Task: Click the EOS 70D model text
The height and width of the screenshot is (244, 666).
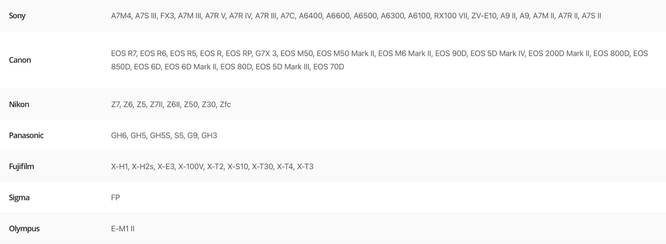Action: [328, 67]
